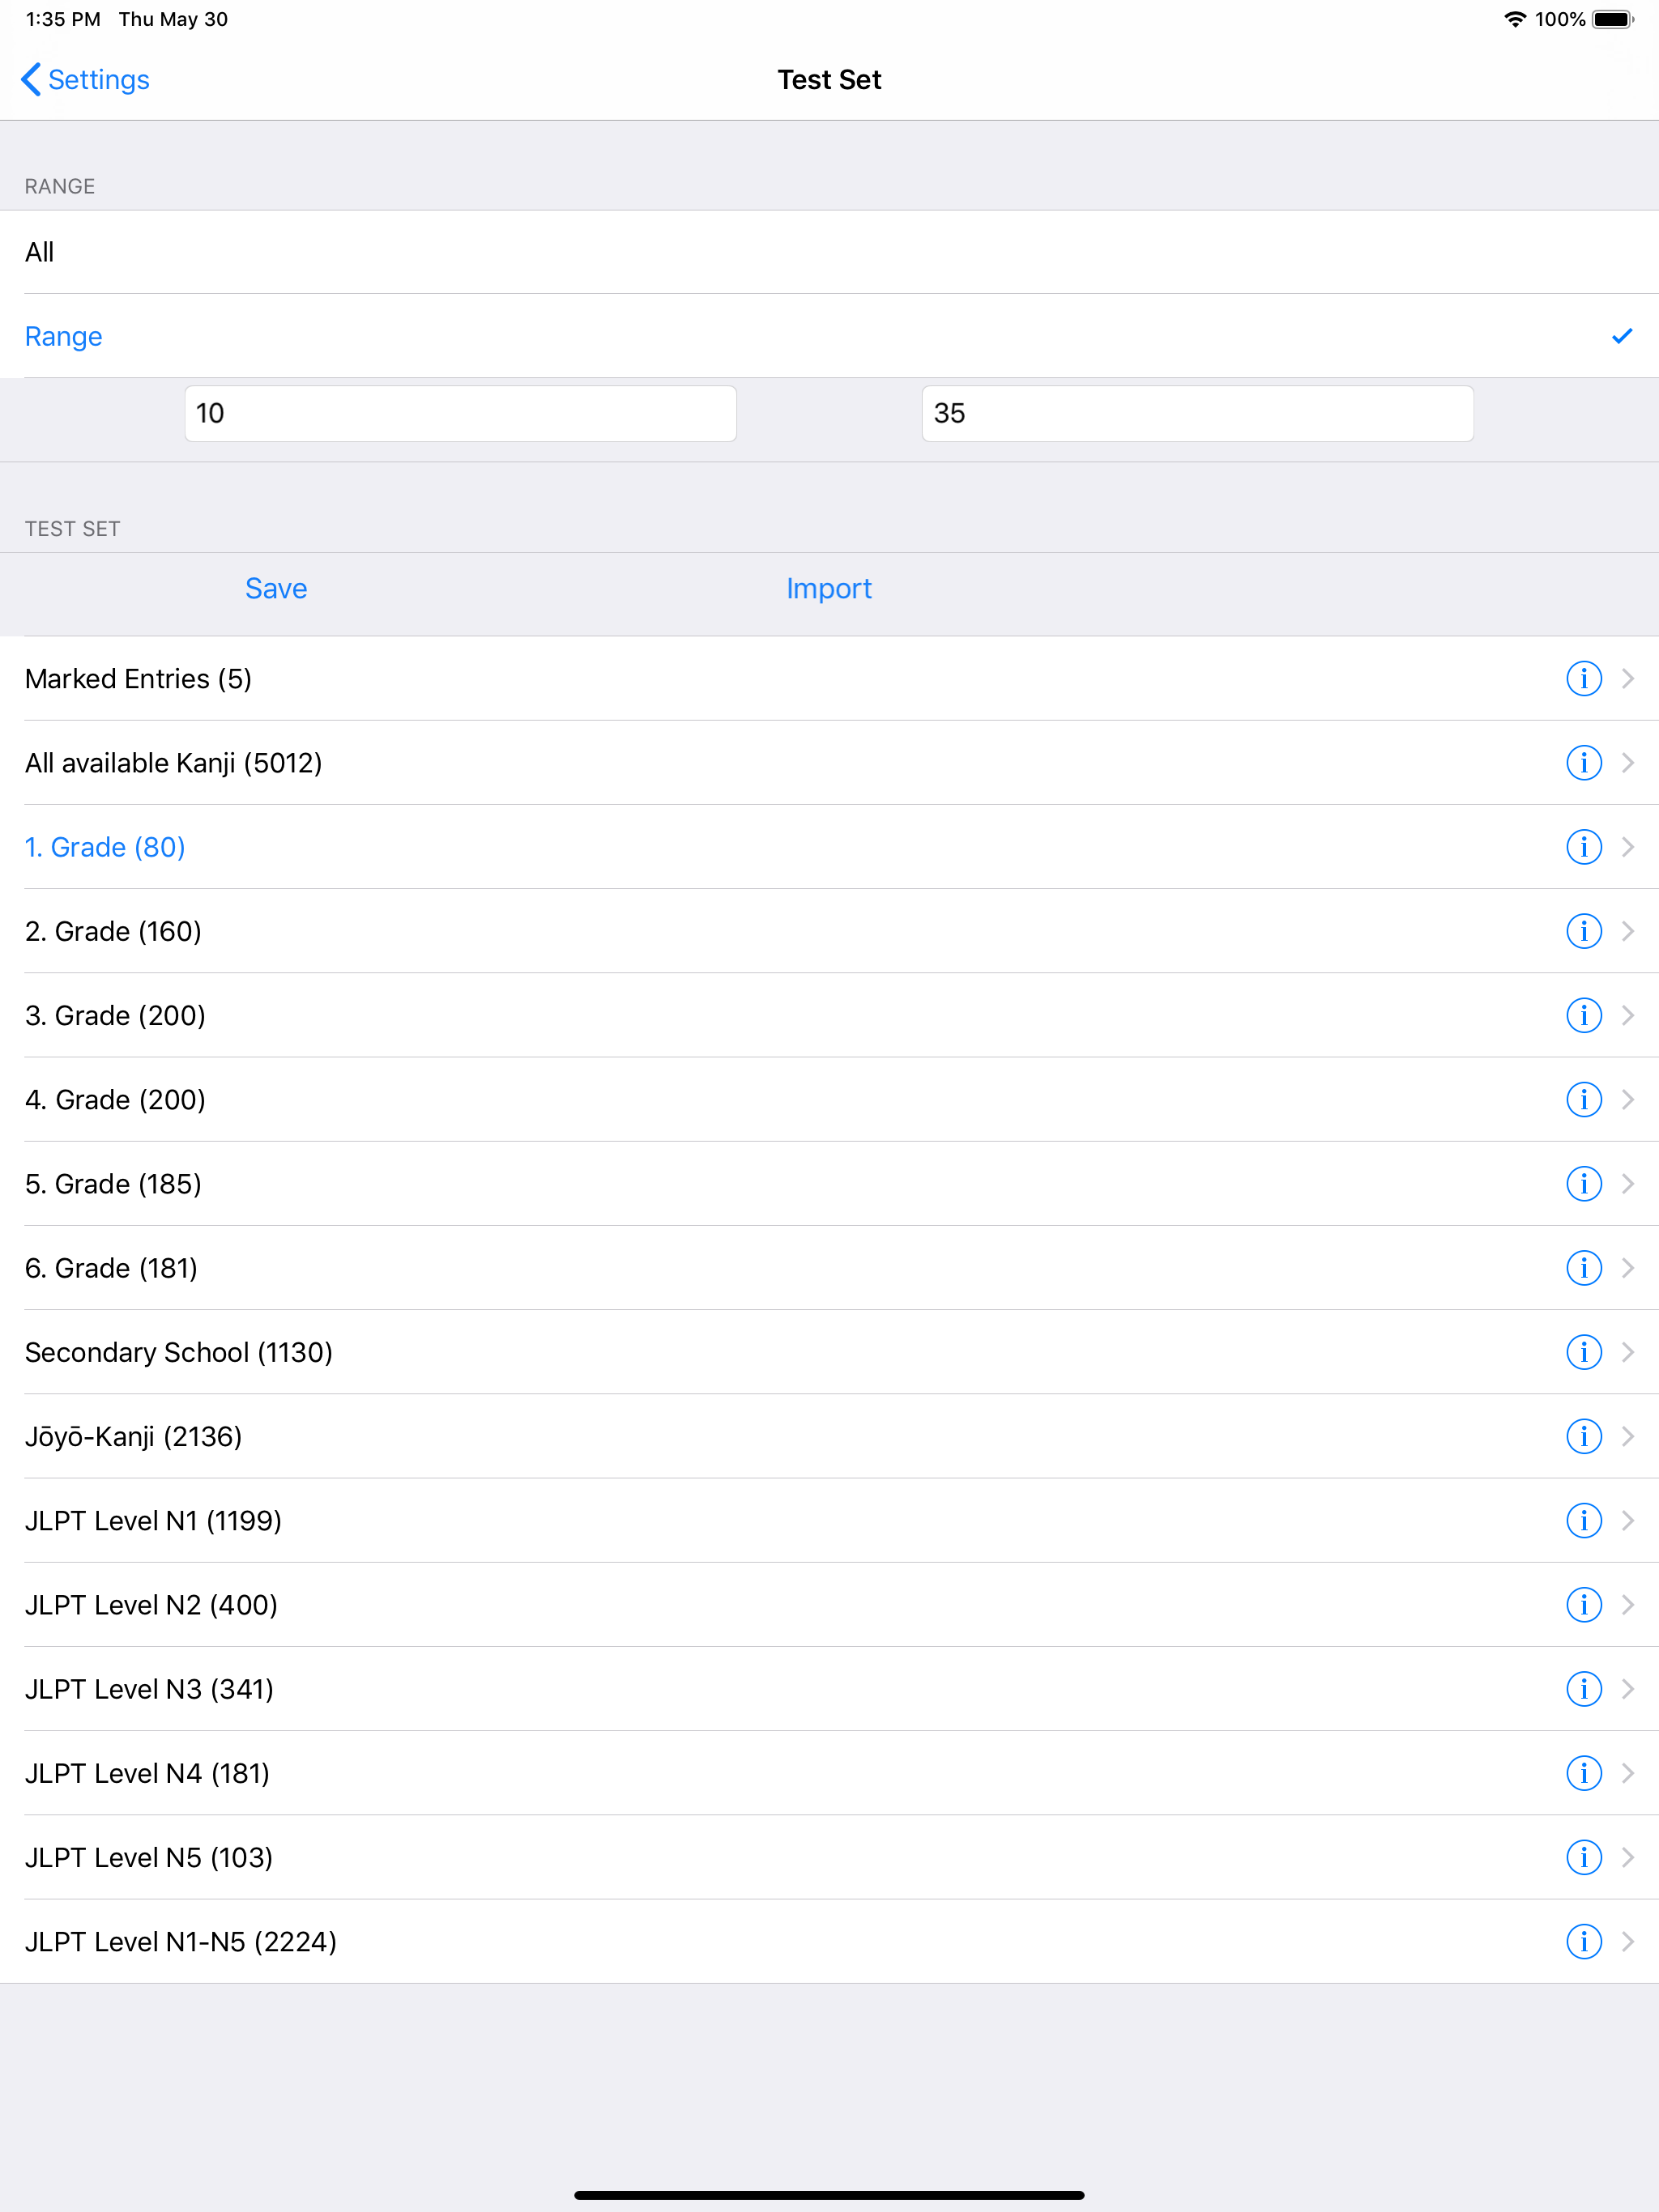1659x2212 pixels.
Task: Tap the home indicator bar
Action: (x=829, y=2195)
